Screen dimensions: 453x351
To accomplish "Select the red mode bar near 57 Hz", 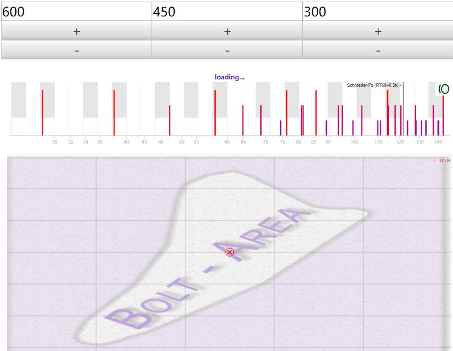I will [x=215, y=112].
